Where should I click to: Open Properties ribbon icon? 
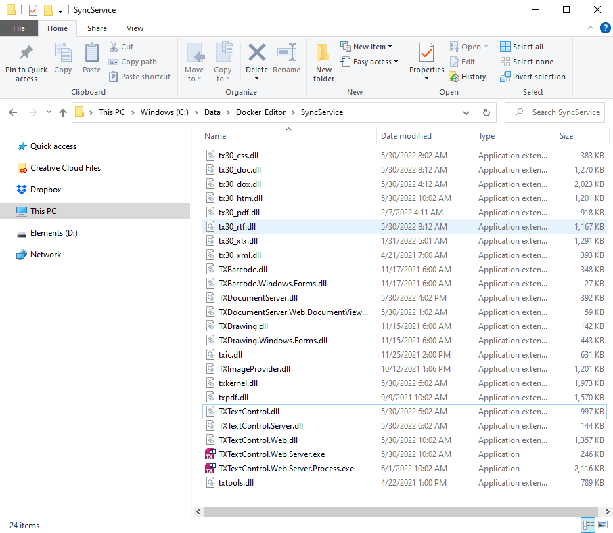coord(426,54)
